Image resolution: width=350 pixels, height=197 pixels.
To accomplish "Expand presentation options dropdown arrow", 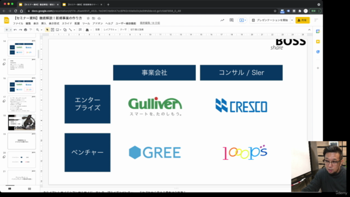I will 292,20.
